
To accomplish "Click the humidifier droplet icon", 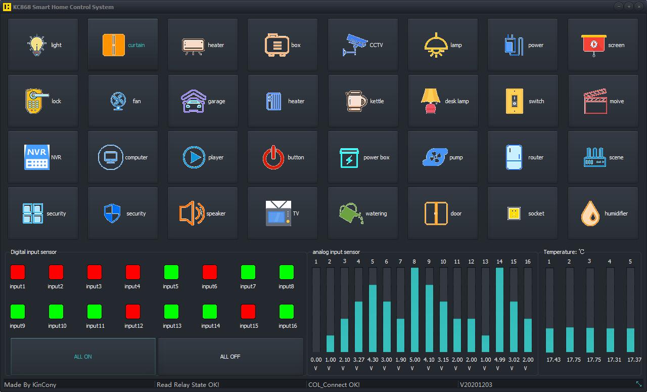I will (590, 213).
